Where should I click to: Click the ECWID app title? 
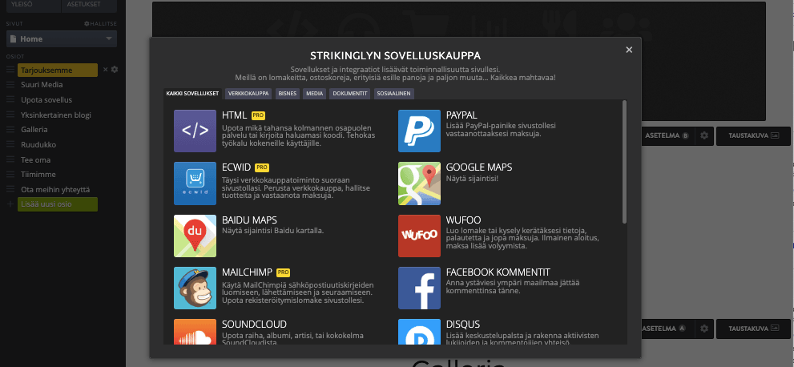[236, 167]
